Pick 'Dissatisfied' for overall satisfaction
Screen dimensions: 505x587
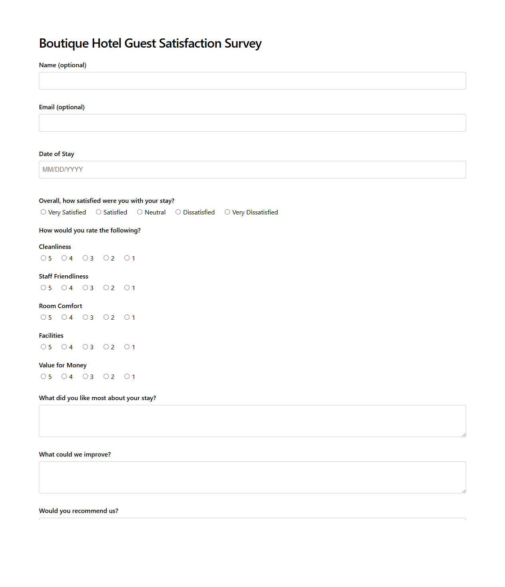click(x=178, y=212)
